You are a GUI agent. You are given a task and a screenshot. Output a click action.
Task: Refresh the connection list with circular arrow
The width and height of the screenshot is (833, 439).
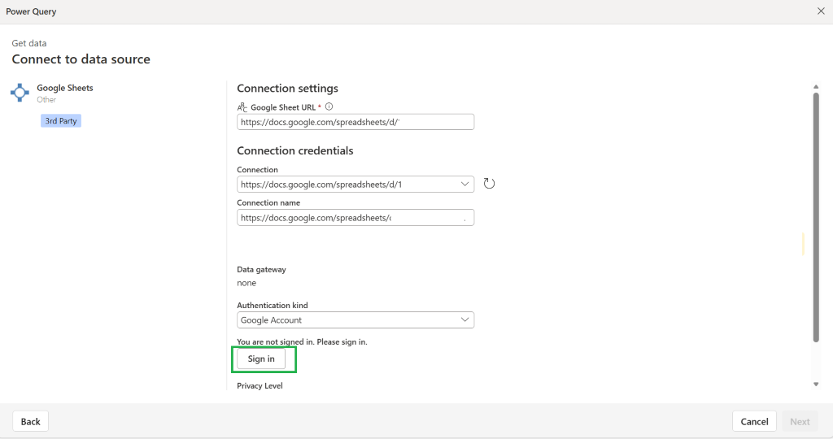tap(489, 184)
